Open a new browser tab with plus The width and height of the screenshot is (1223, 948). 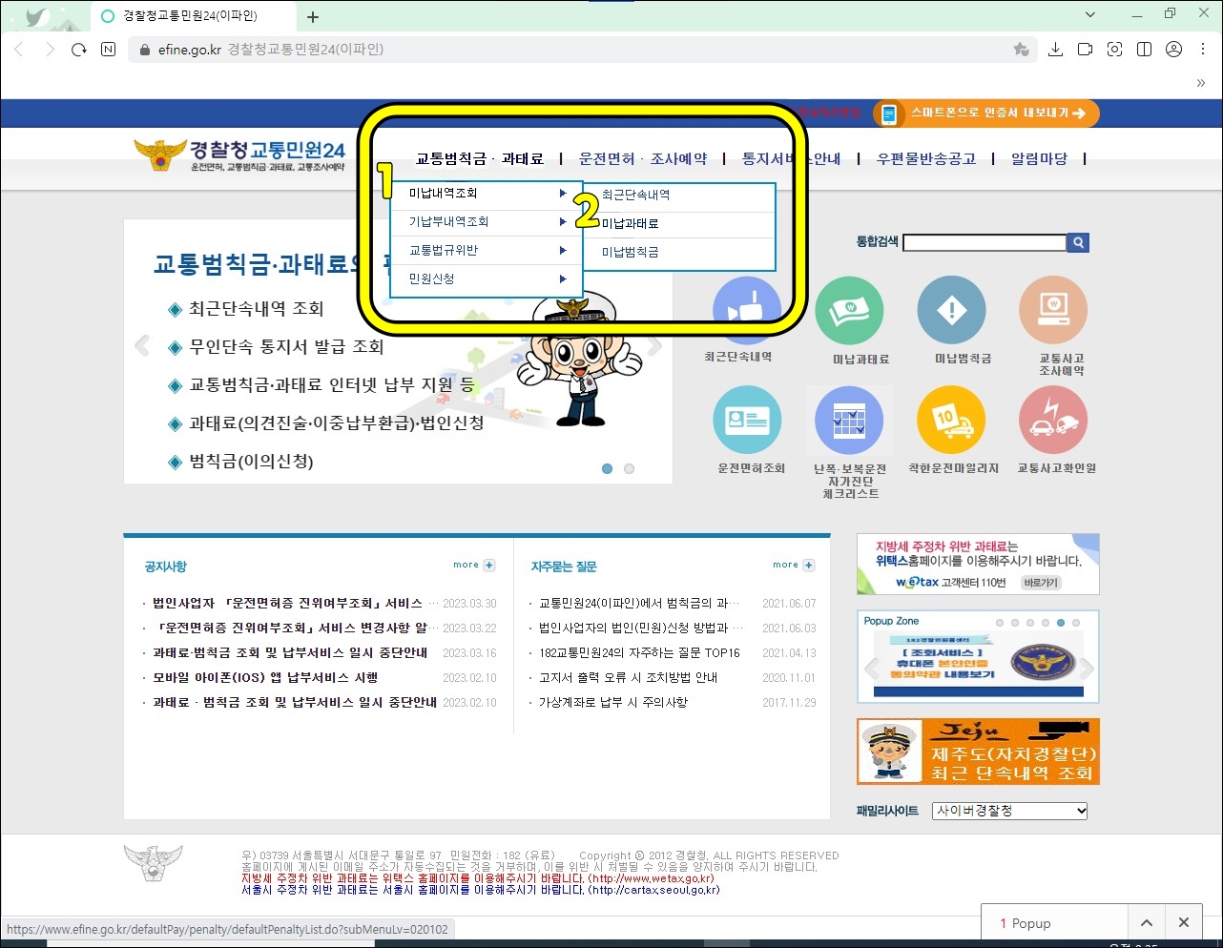pos(313,16)
